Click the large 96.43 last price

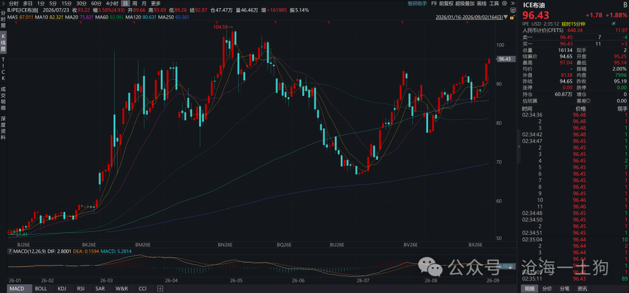[x=536, y=15]
